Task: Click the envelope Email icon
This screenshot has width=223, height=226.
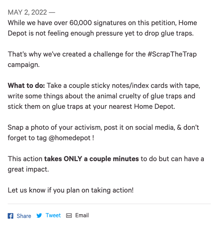Action: [69, 216]
